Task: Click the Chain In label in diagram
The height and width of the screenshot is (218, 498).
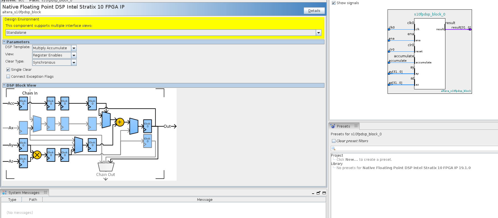Action: coord(30,93)
